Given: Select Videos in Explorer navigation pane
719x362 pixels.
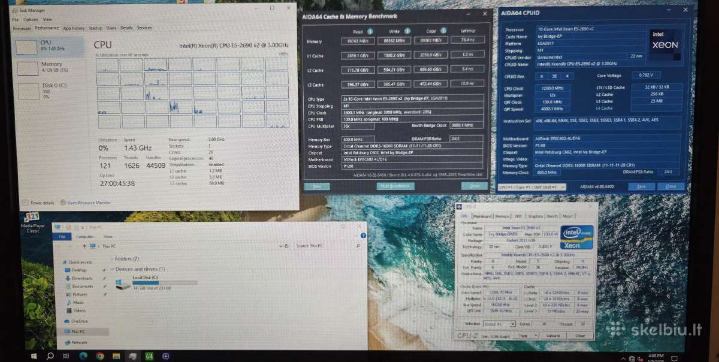Looking at the screenshot, I should tap(78, 310).
